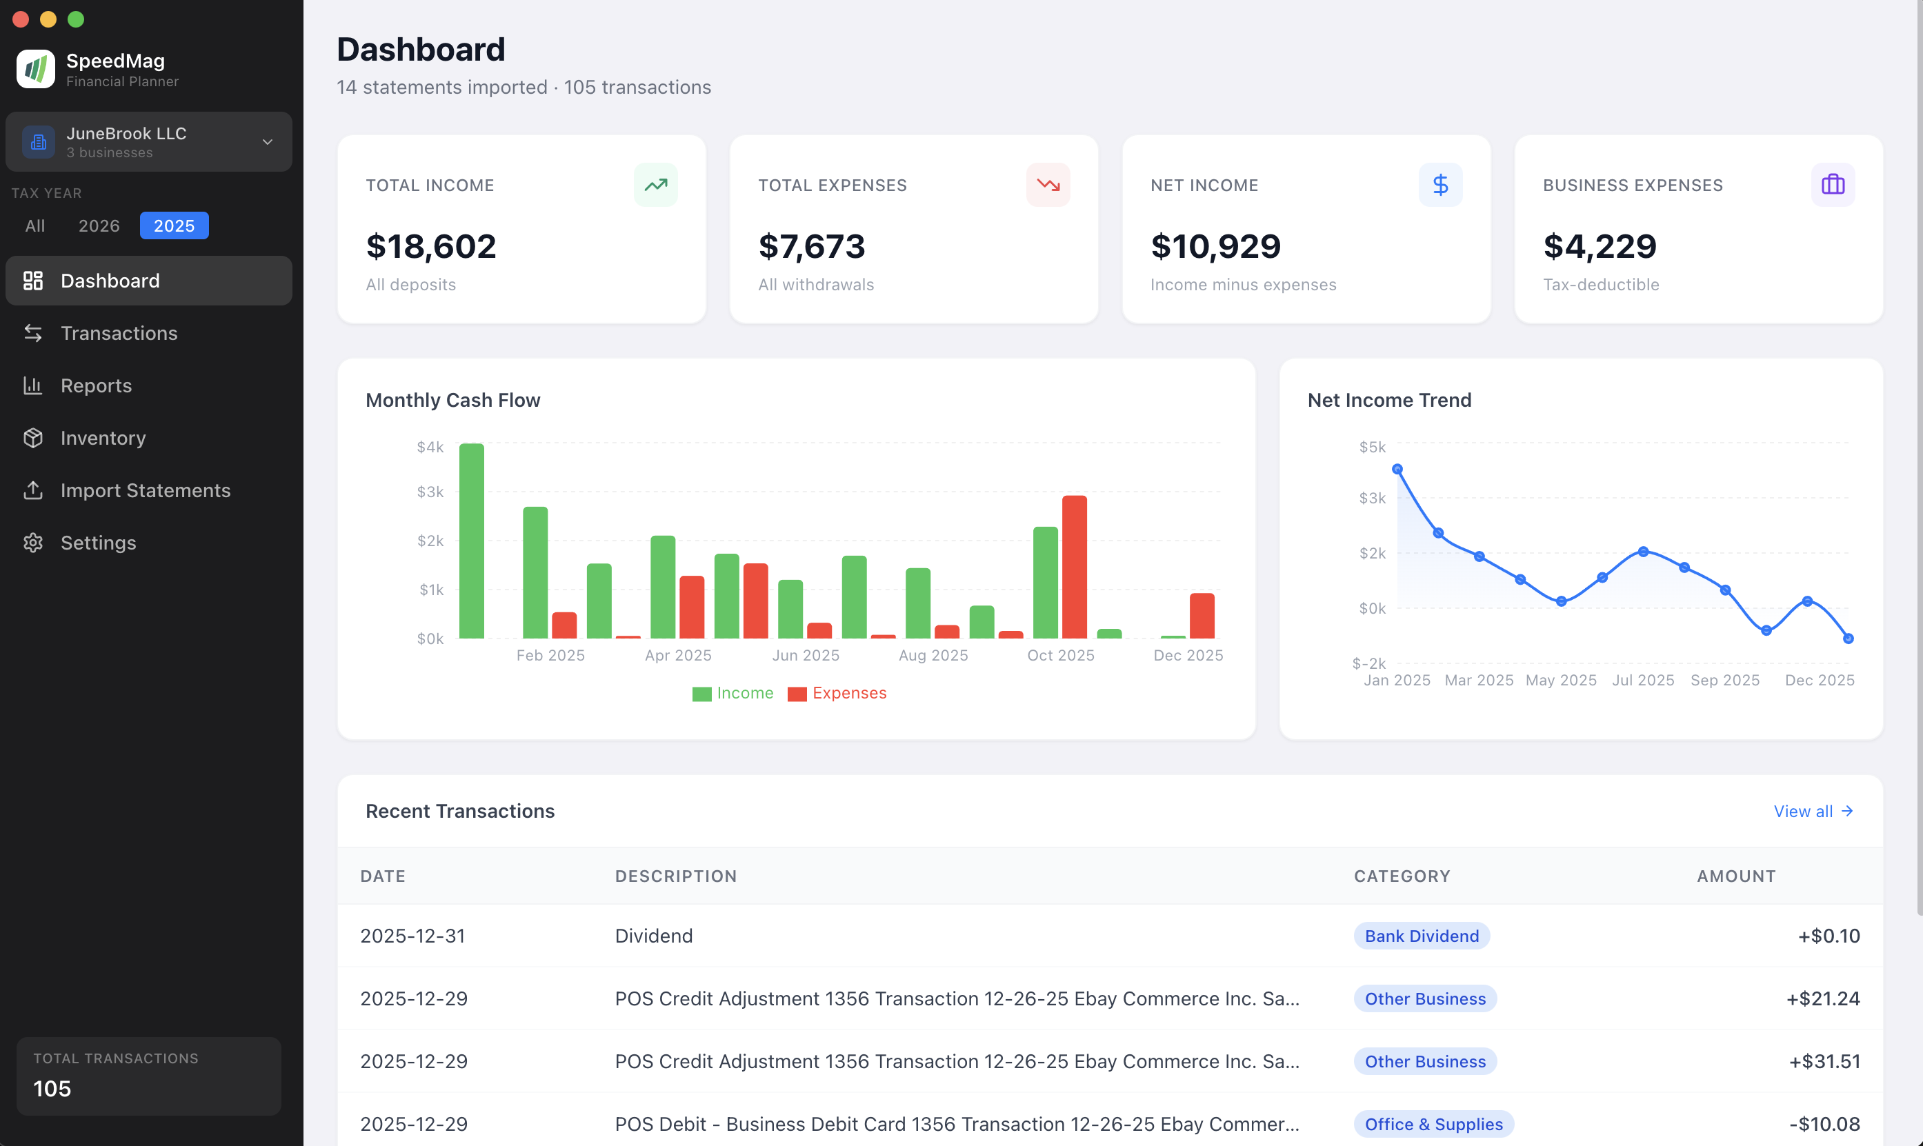Click the Import Statements upload icon

33,490
